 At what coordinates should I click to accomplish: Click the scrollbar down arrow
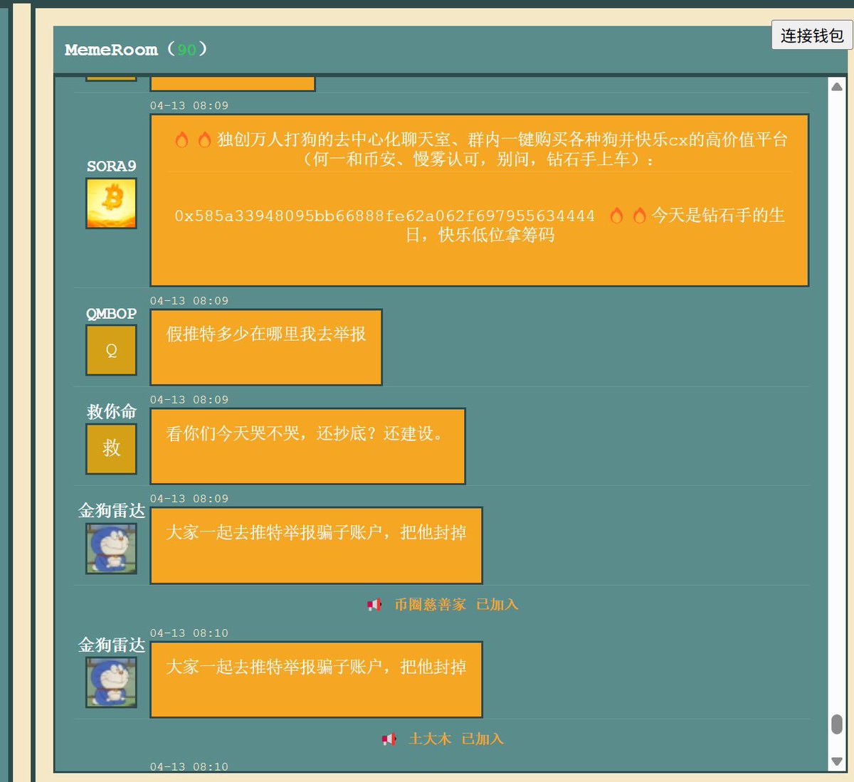pyautogui.click(x=837, y=761)
